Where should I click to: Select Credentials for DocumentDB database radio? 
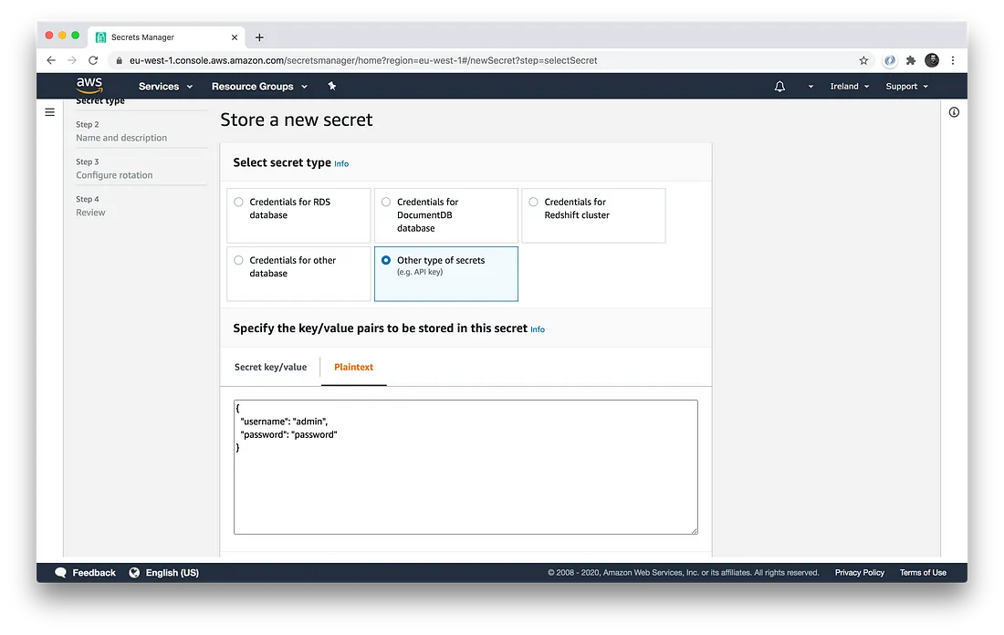tap(386, 202)
